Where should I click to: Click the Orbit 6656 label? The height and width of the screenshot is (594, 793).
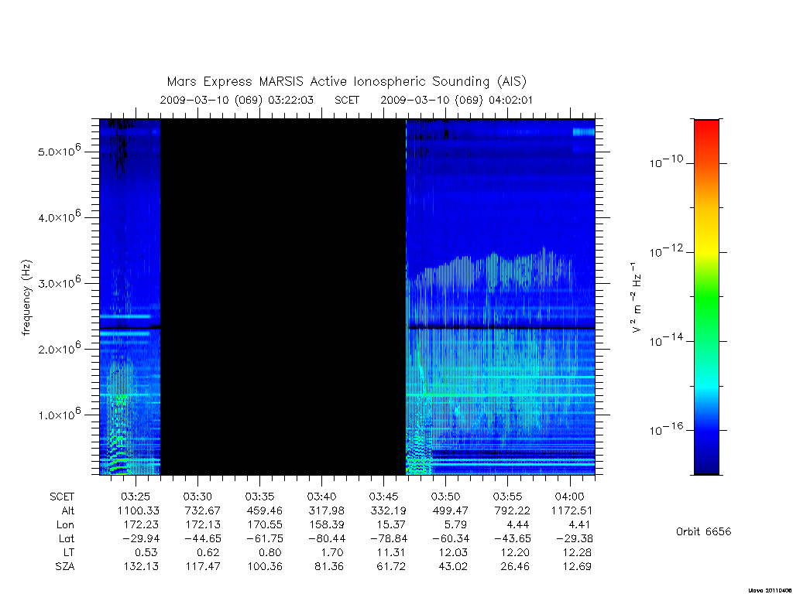click(x=703, y=531)
